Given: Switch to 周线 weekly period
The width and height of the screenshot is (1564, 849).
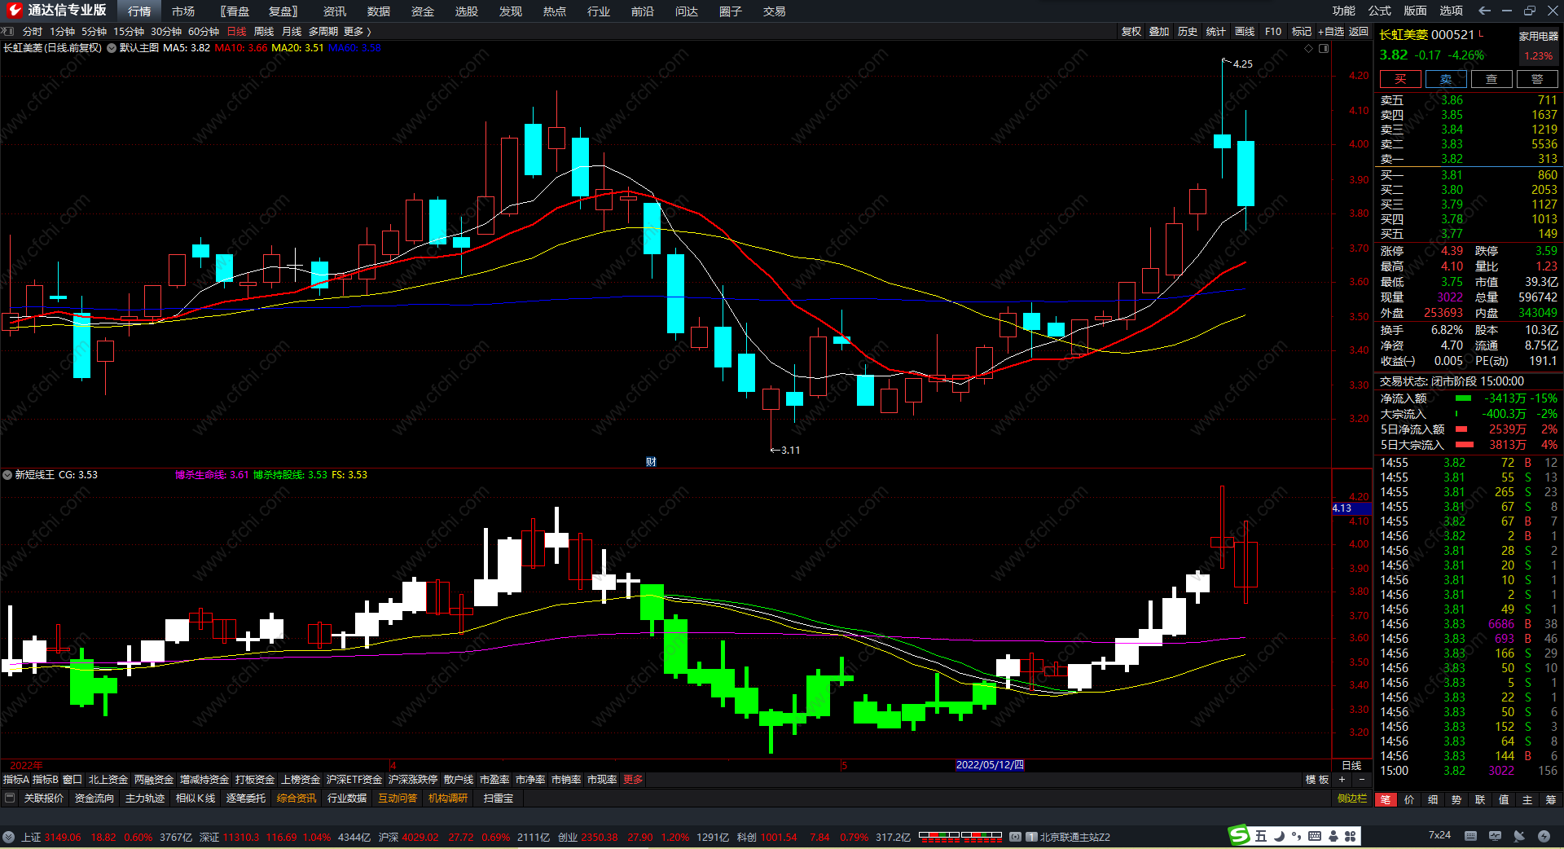Looking at the screenshot, I should 264,31.
